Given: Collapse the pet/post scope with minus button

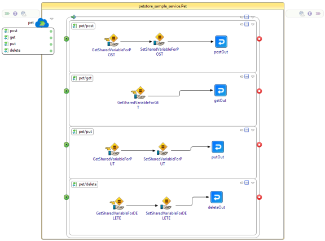Looking at the screenshot, I should point(247,24).
